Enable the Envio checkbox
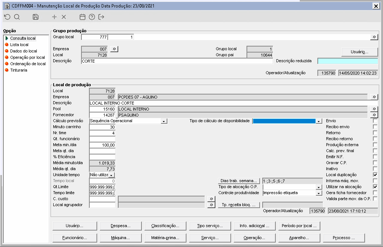 click(x=375, y=121)
